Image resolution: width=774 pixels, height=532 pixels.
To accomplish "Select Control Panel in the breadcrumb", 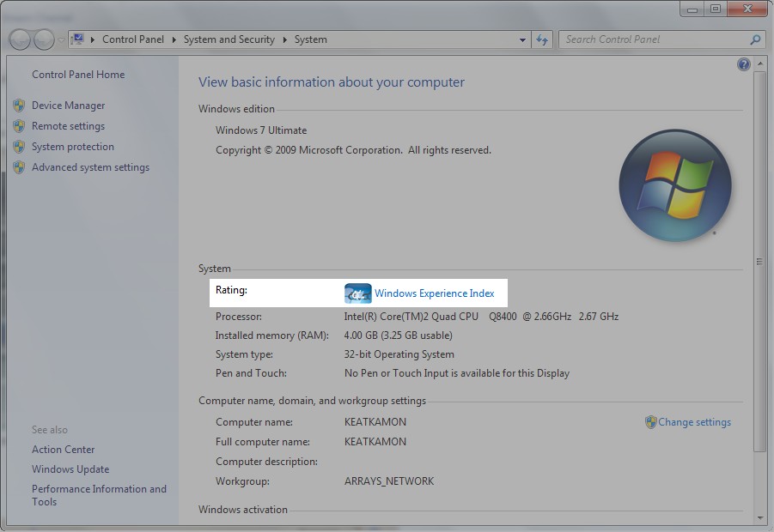I will coord(133,39).
